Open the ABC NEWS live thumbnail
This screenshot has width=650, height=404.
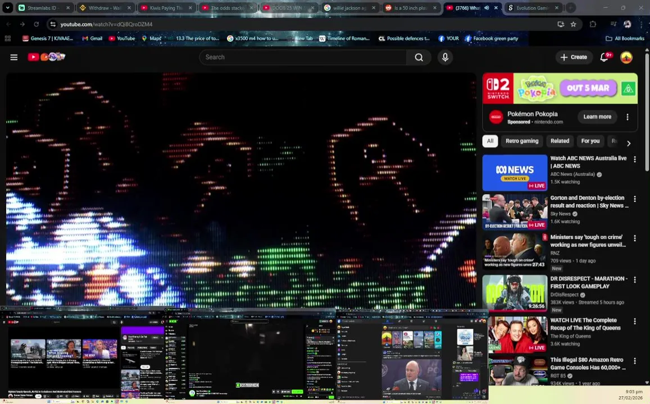point(515,173)
